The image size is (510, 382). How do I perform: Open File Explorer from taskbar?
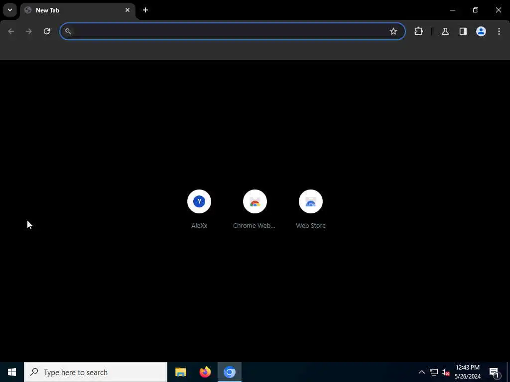coord(180,372)
